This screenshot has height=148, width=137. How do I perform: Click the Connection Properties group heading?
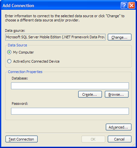25,72
